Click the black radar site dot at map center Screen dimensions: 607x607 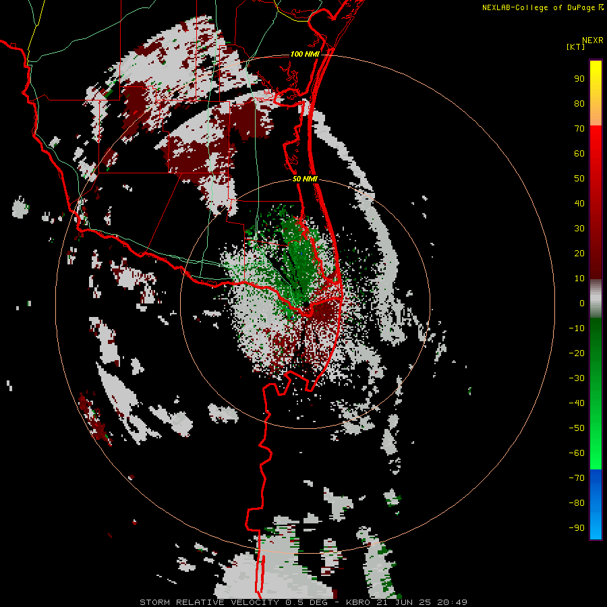306,305
